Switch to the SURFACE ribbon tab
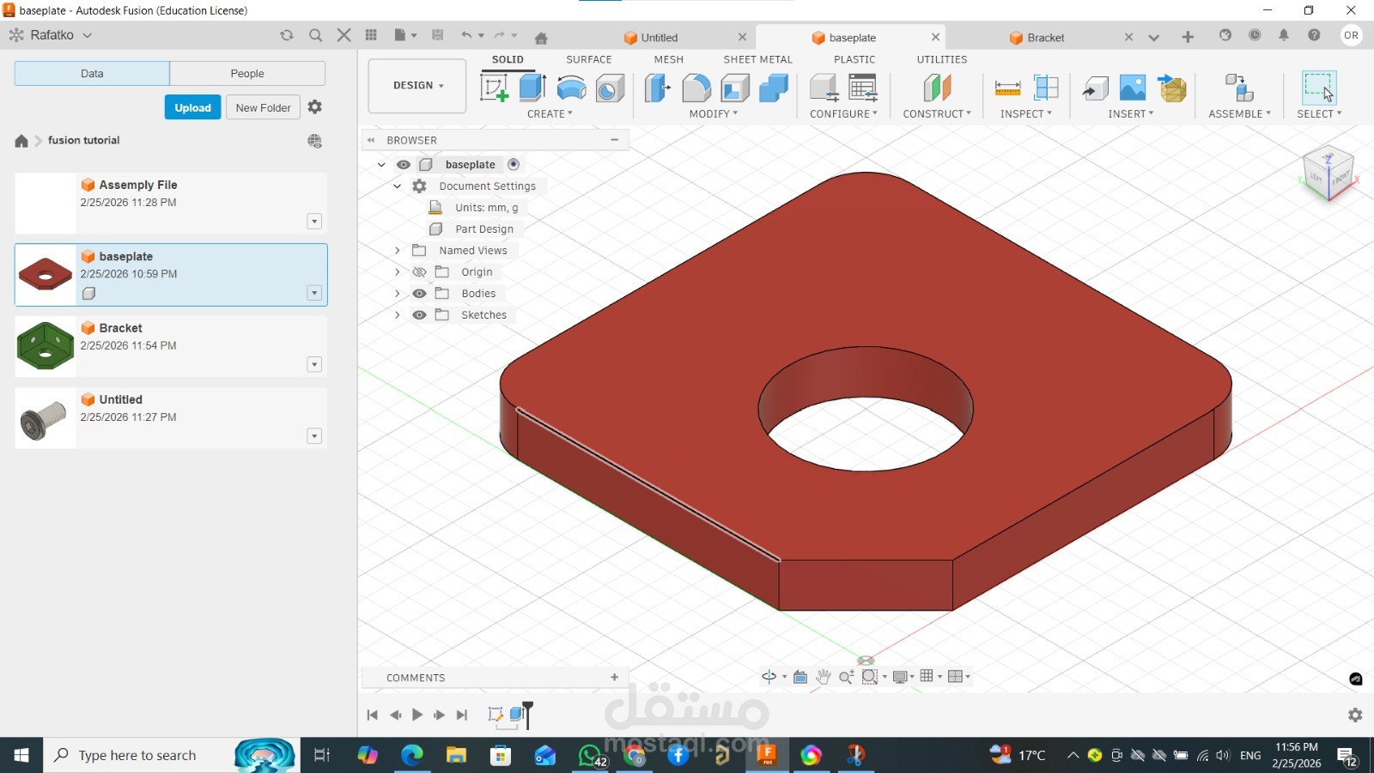Image resolution: width=1374 pixels, height=773 pixels. (588, 59)
